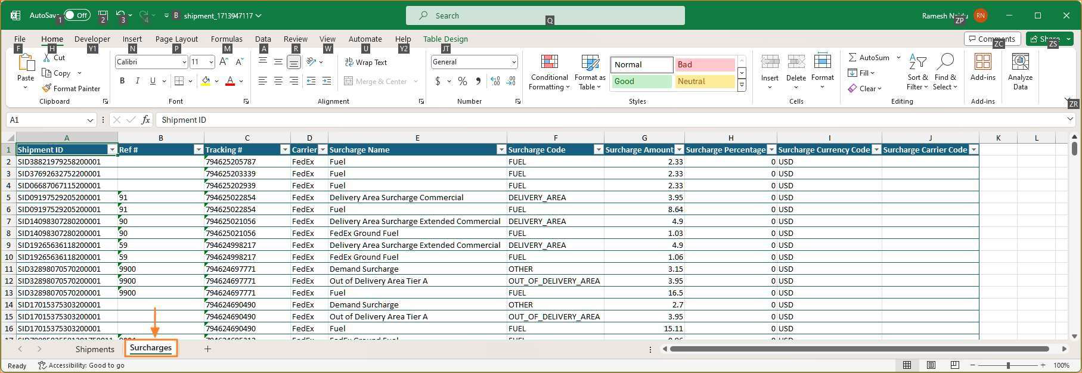Screen dimensions: 1082x373
Task: Open the Comments pane
Action: [x=992, y=39]
